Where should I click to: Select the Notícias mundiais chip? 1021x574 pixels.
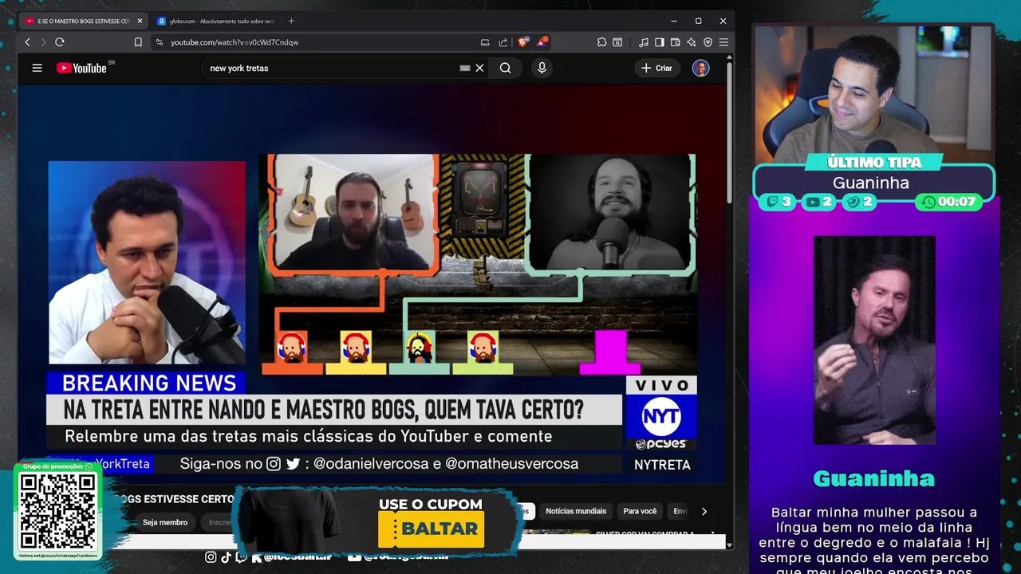point(576,511)
